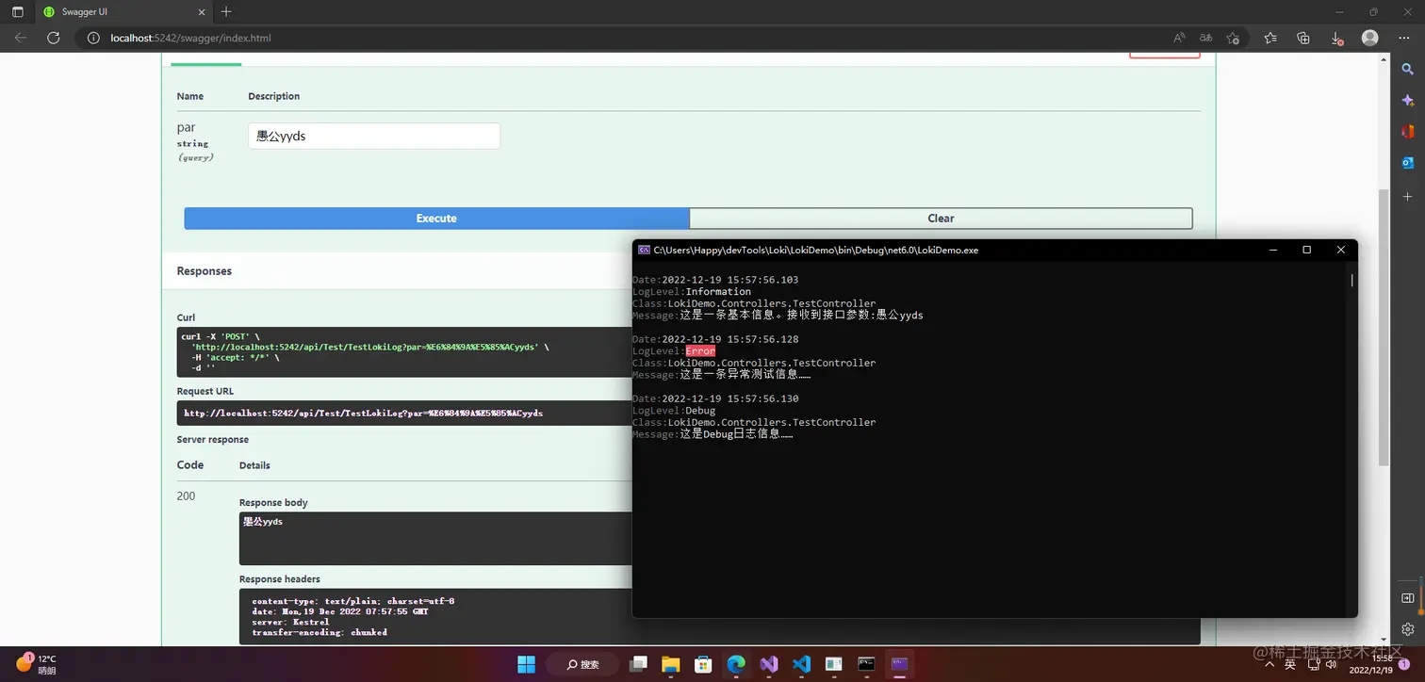Click the console window scrollbar thumb
Image resolution: width=1425 pixels, height=682 pixels.
tap(1351, 280)
